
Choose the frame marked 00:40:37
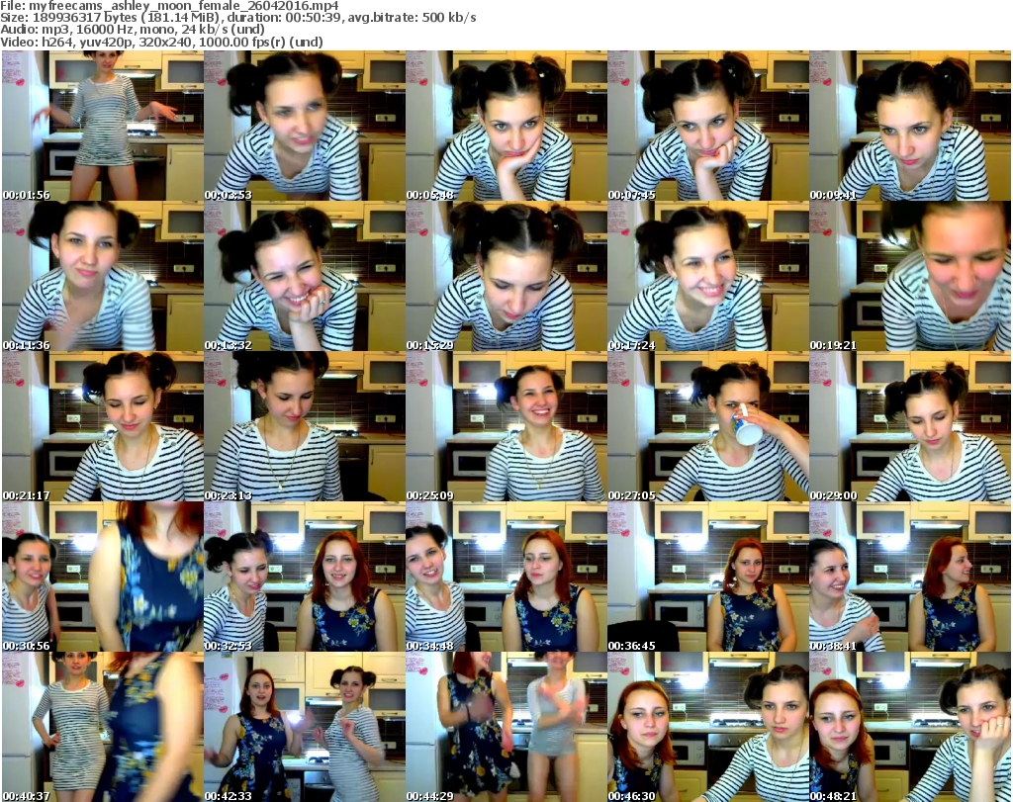click(103, 727)
